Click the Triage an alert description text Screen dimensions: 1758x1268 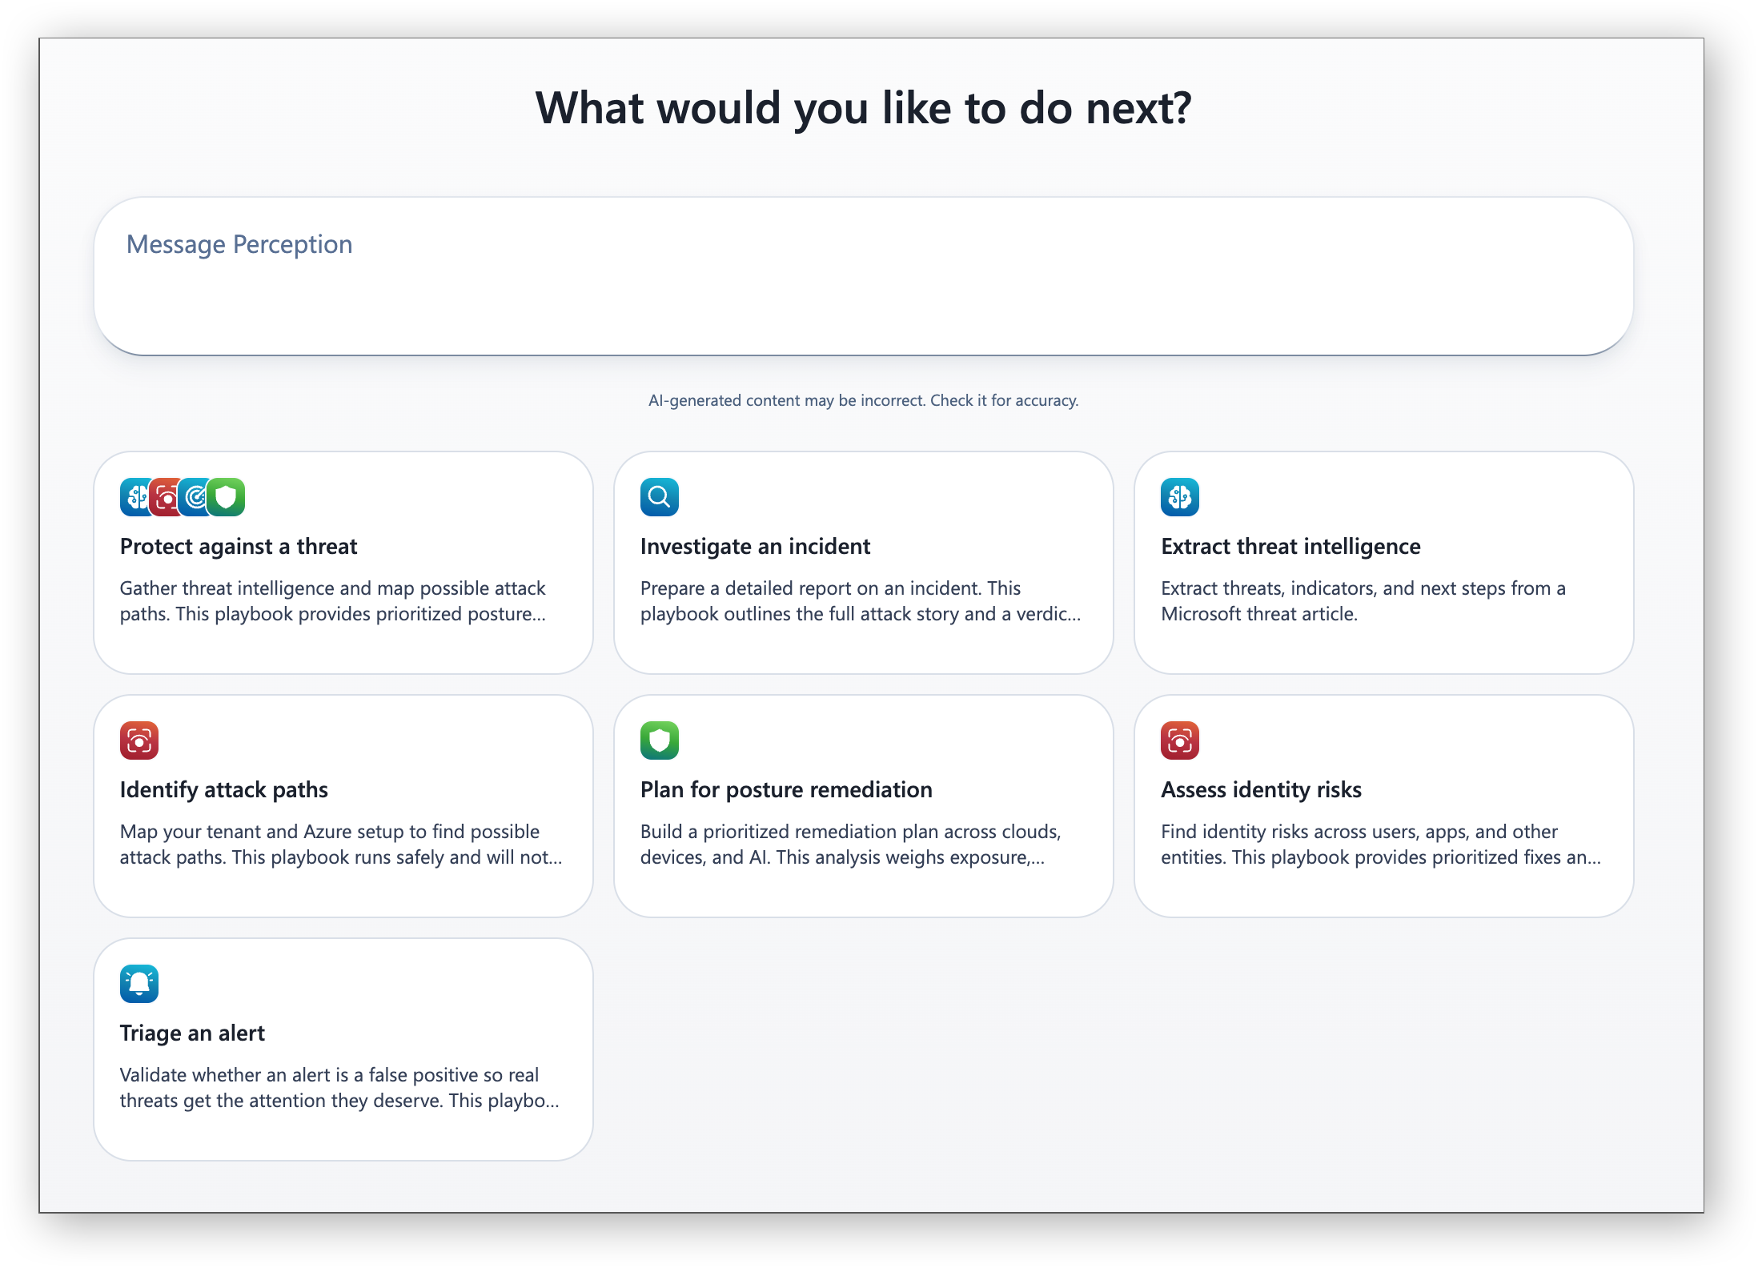339,1088
